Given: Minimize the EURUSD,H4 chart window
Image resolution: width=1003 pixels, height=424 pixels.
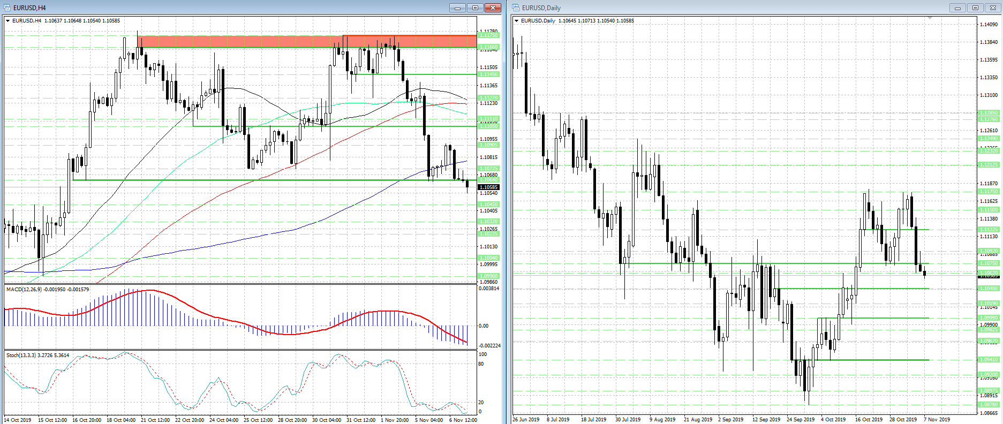Looking at the screenshot, I should pyautogui.click(x=457, y=7).
